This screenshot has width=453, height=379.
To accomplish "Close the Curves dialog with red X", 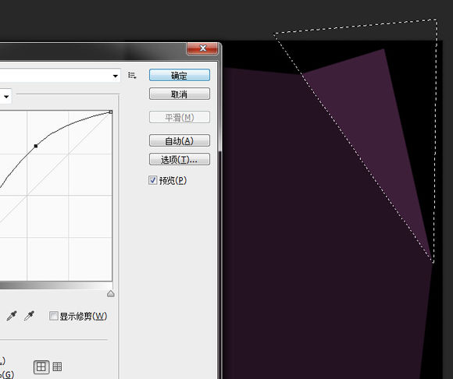I will tap(202, 48).
